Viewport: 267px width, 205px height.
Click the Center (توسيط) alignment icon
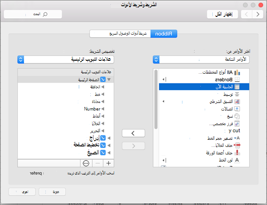pyautogui.click(x=237, y=94)
